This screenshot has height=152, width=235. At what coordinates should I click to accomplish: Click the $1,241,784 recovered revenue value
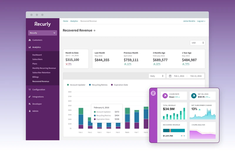click(168, 136)
